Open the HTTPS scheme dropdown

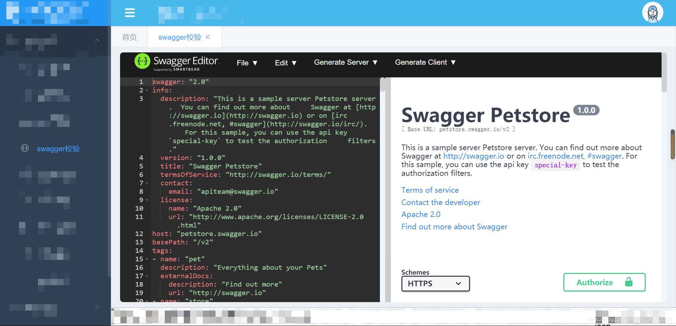point(435,283)
